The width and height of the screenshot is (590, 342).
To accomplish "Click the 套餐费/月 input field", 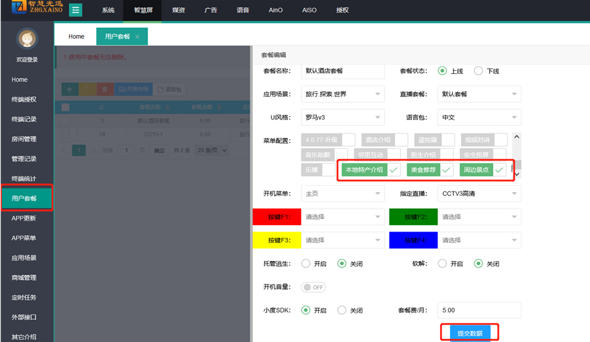I will click(x=479, y=310).
